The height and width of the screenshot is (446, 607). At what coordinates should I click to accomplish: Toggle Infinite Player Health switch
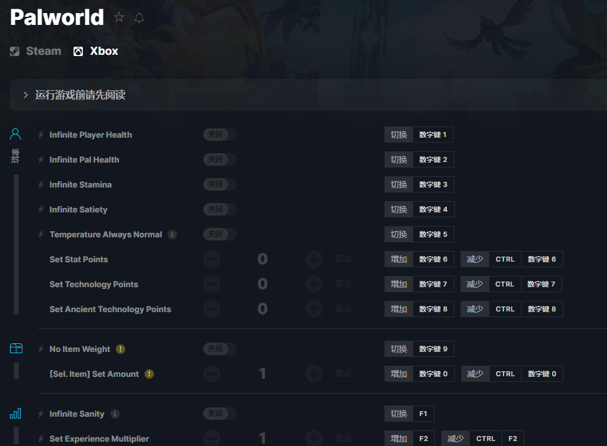220,135
